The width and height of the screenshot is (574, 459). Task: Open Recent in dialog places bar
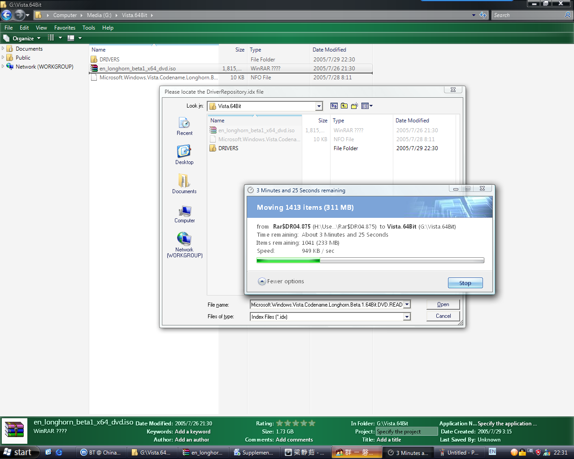click(184, 126)
